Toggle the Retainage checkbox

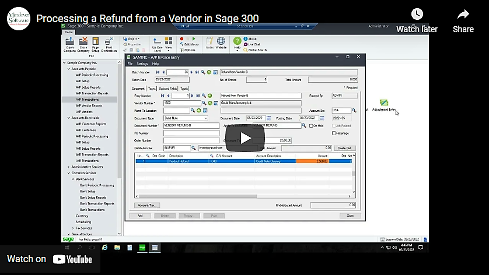click(x=334, y=133)
